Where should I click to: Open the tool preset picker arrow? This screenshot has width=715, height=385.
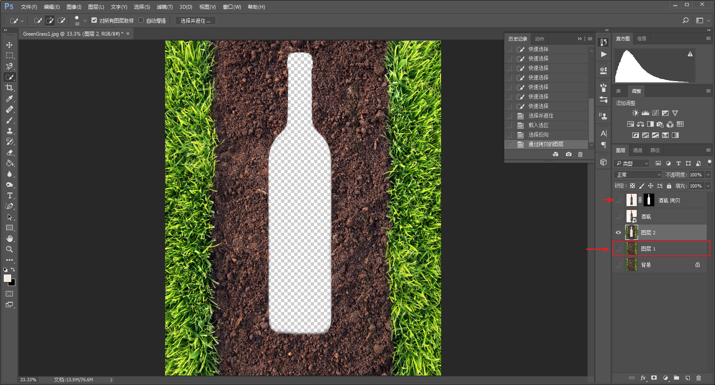22,20
